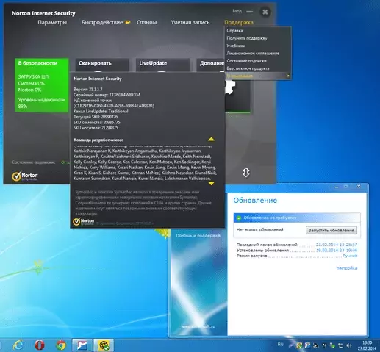The height and width of the screenshot is (352, 380).
Task: Open the LiveUpdate tile
Action: [162, 65]
